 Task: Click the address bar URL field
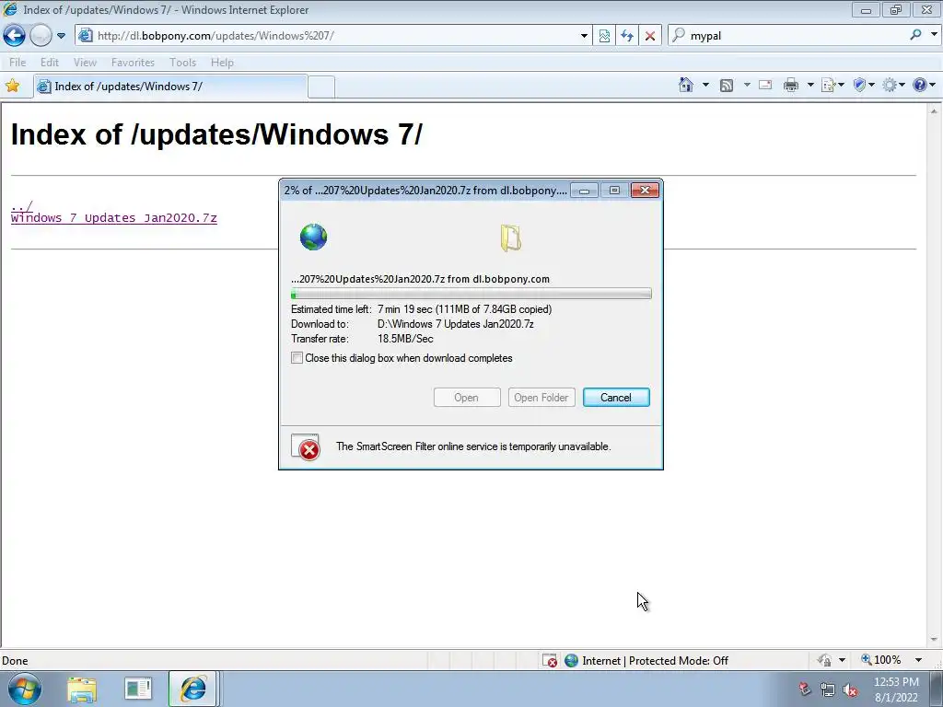point(333,36)
